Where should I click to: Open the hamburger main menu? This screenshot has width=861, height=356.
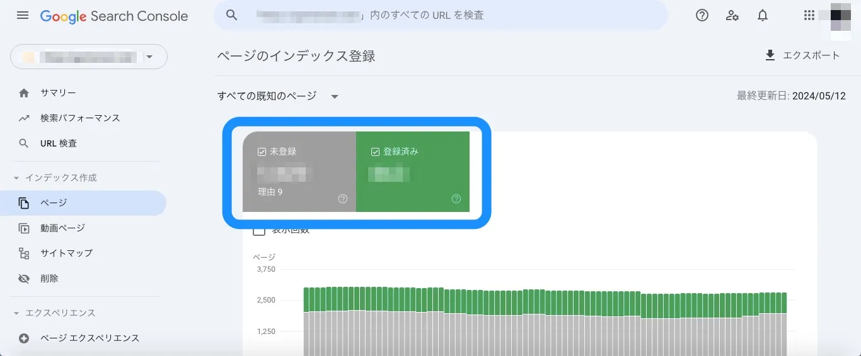(23, 15)
